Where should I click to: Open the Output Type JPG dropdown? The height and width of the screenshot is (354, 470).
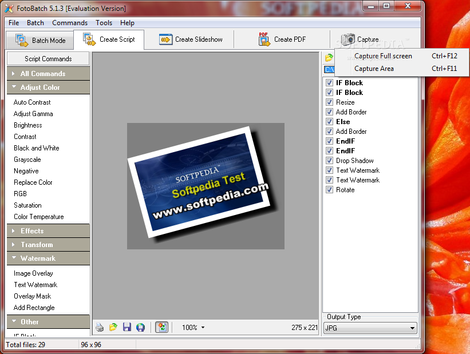370,328
